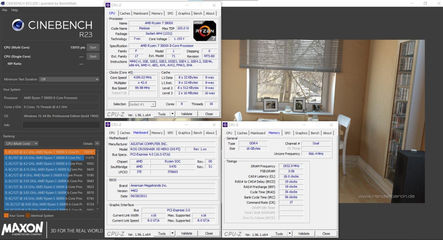
Task: Open Bench tab in Mainboard CPU-Z window
Action: [x=198, y=133]
